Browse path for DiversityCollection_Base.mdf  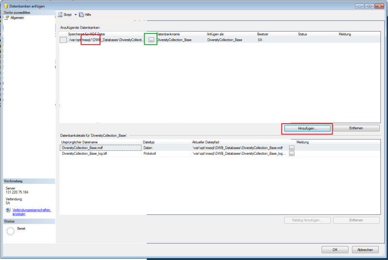pos(291,147)
